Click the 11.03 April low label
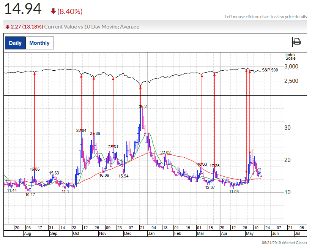312x244 pixels. click(234, 192)
